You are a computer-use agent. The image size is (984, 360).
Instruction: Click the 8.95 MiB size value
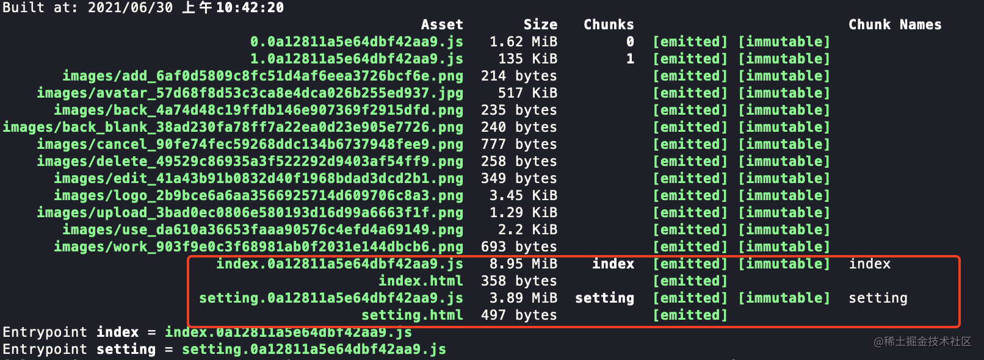pos(523,264)
